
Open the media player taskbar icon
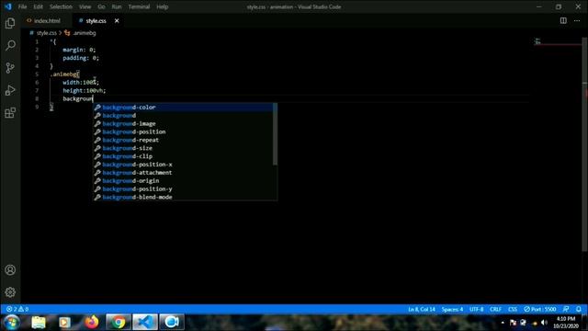[64, 323]
